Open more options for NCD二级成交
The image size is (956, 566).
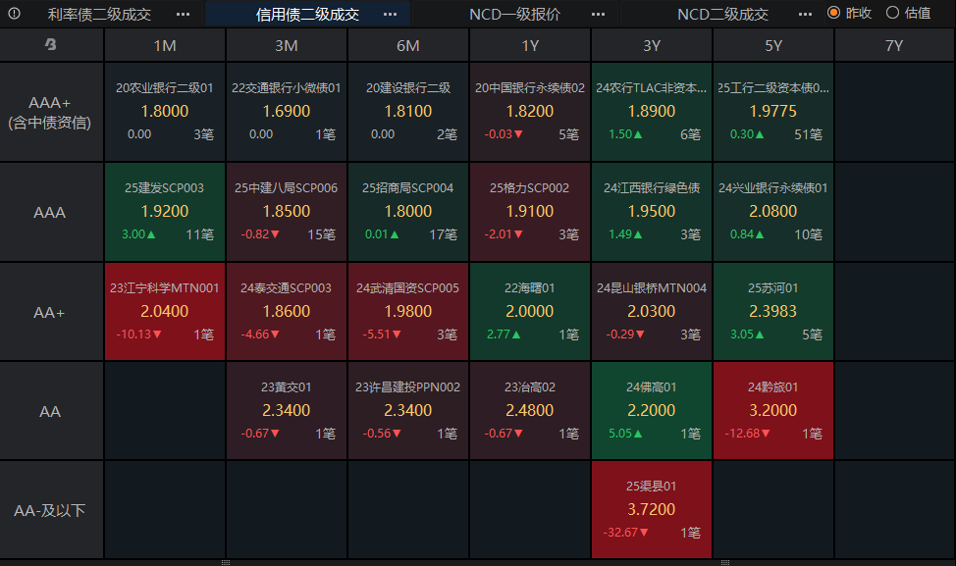pyautogui.click(x=805, y=14)
